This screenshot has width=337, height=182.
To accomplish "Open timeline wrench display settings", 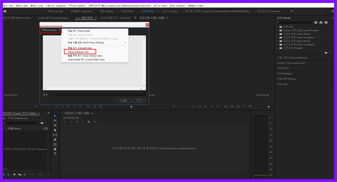I will [x=89, y=122].
